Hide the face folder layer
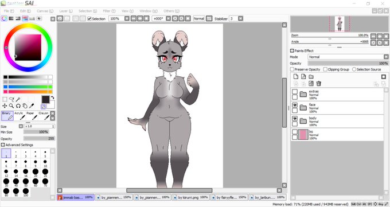The width and height of the screenshot is (390, 207). tap(295, 105)
